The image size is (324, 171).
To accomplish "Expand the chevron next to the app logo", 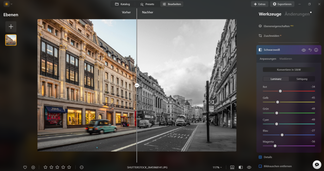I will 11,4.
